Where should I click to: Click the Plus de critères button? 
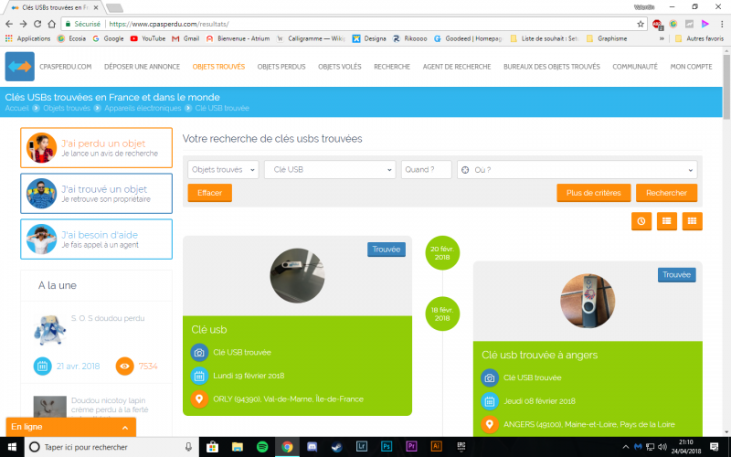(x=593, y=193)
